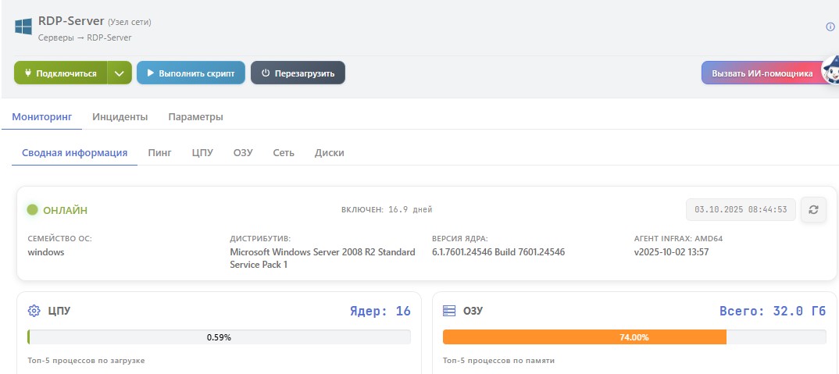Expand the Подключиться dropdown arrow
The width and height of the screenshot is (839, 374).
click(x=119, y=73)
